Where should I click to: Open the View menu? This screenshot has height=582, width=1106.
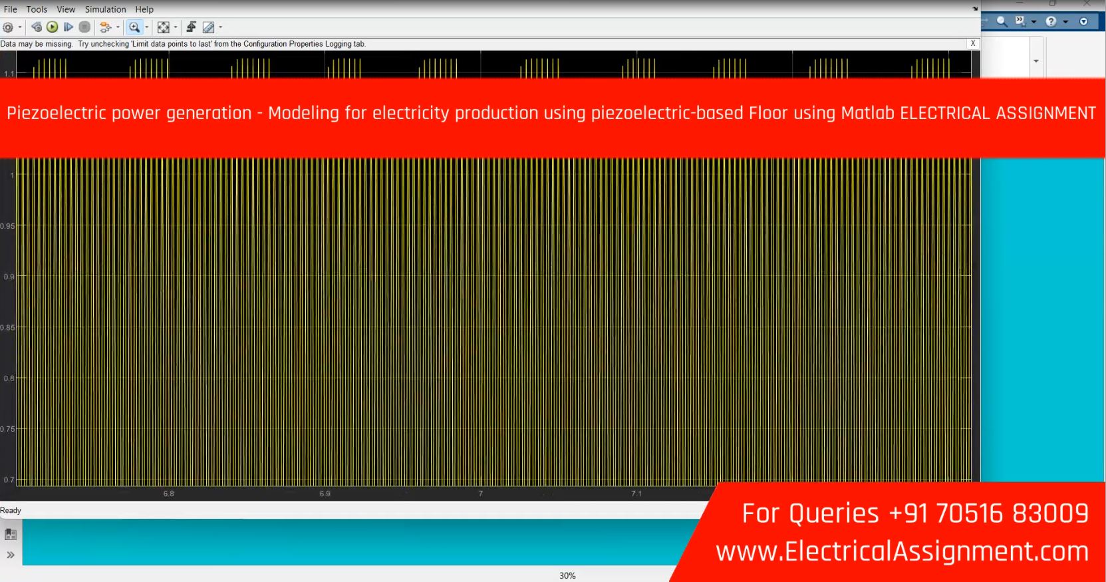[x=66, y=9]
